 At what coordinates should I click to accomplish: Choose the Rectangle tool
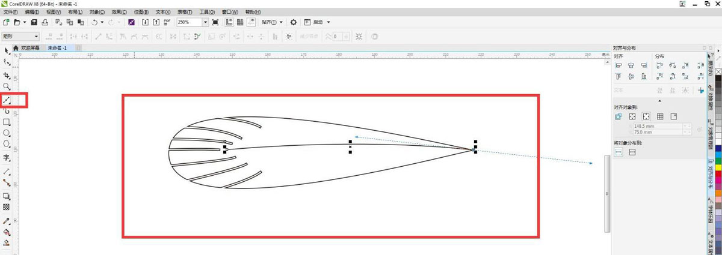click(7, 122)
